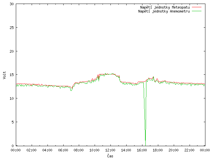
Task: Click the y-axis label "20"
Action: [12, 51]
